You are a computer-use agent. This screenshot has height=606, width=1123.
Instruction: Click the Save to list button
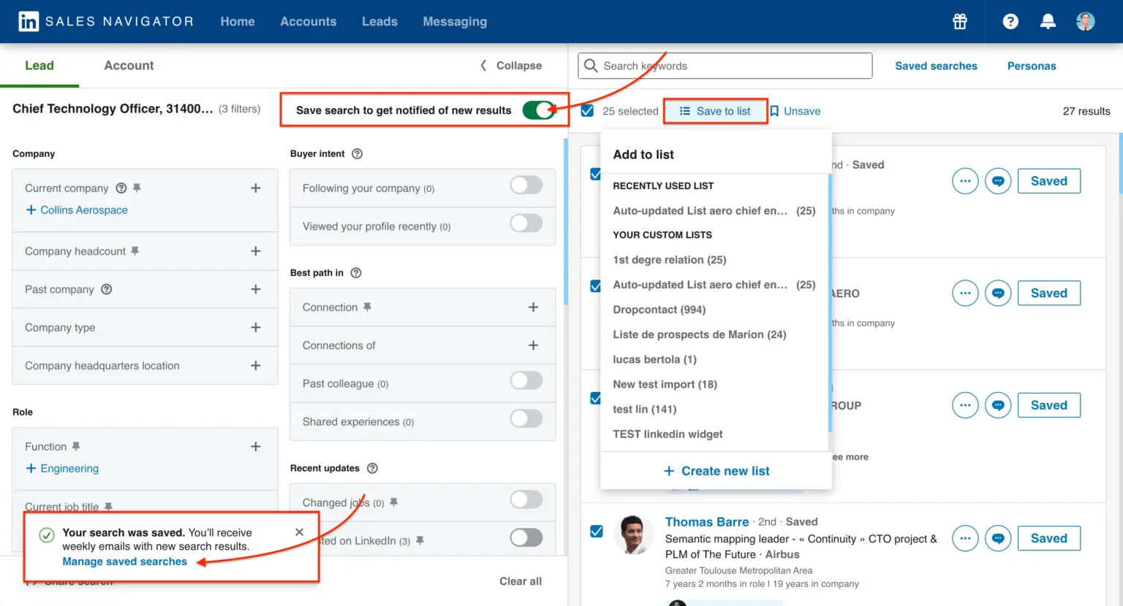click(715, 111)
